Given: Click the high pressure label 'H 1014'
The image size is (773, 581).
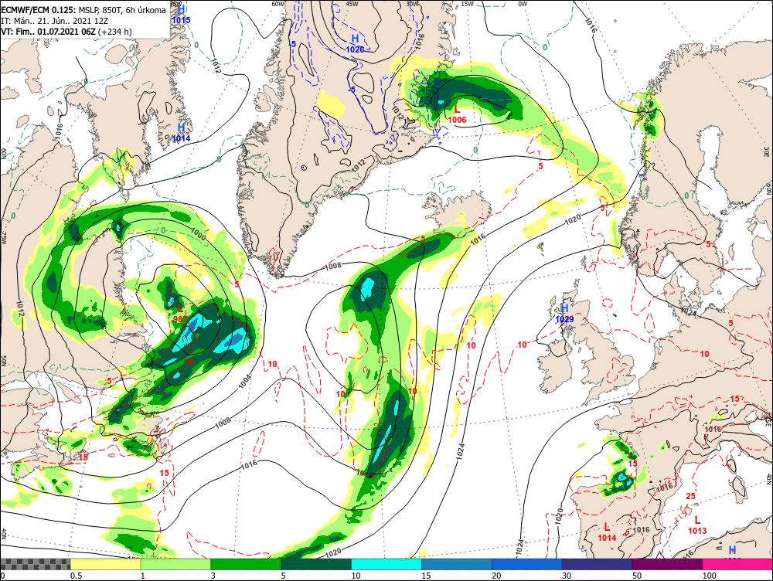Looking at the screenshot, I should tap(181, 133).
